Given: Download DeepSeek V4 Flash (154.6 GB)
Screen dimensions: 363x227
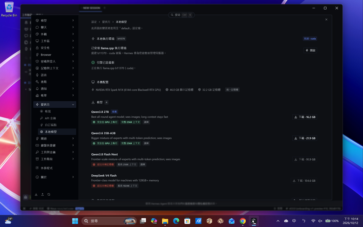Looking at the screenshot, I should coord(304,181).
